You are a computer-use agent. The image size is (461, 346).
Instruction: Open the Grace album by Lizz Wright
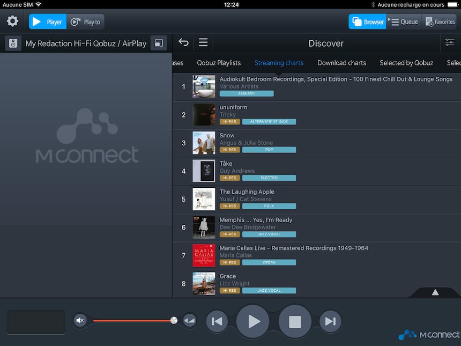[x=317, y=284]
